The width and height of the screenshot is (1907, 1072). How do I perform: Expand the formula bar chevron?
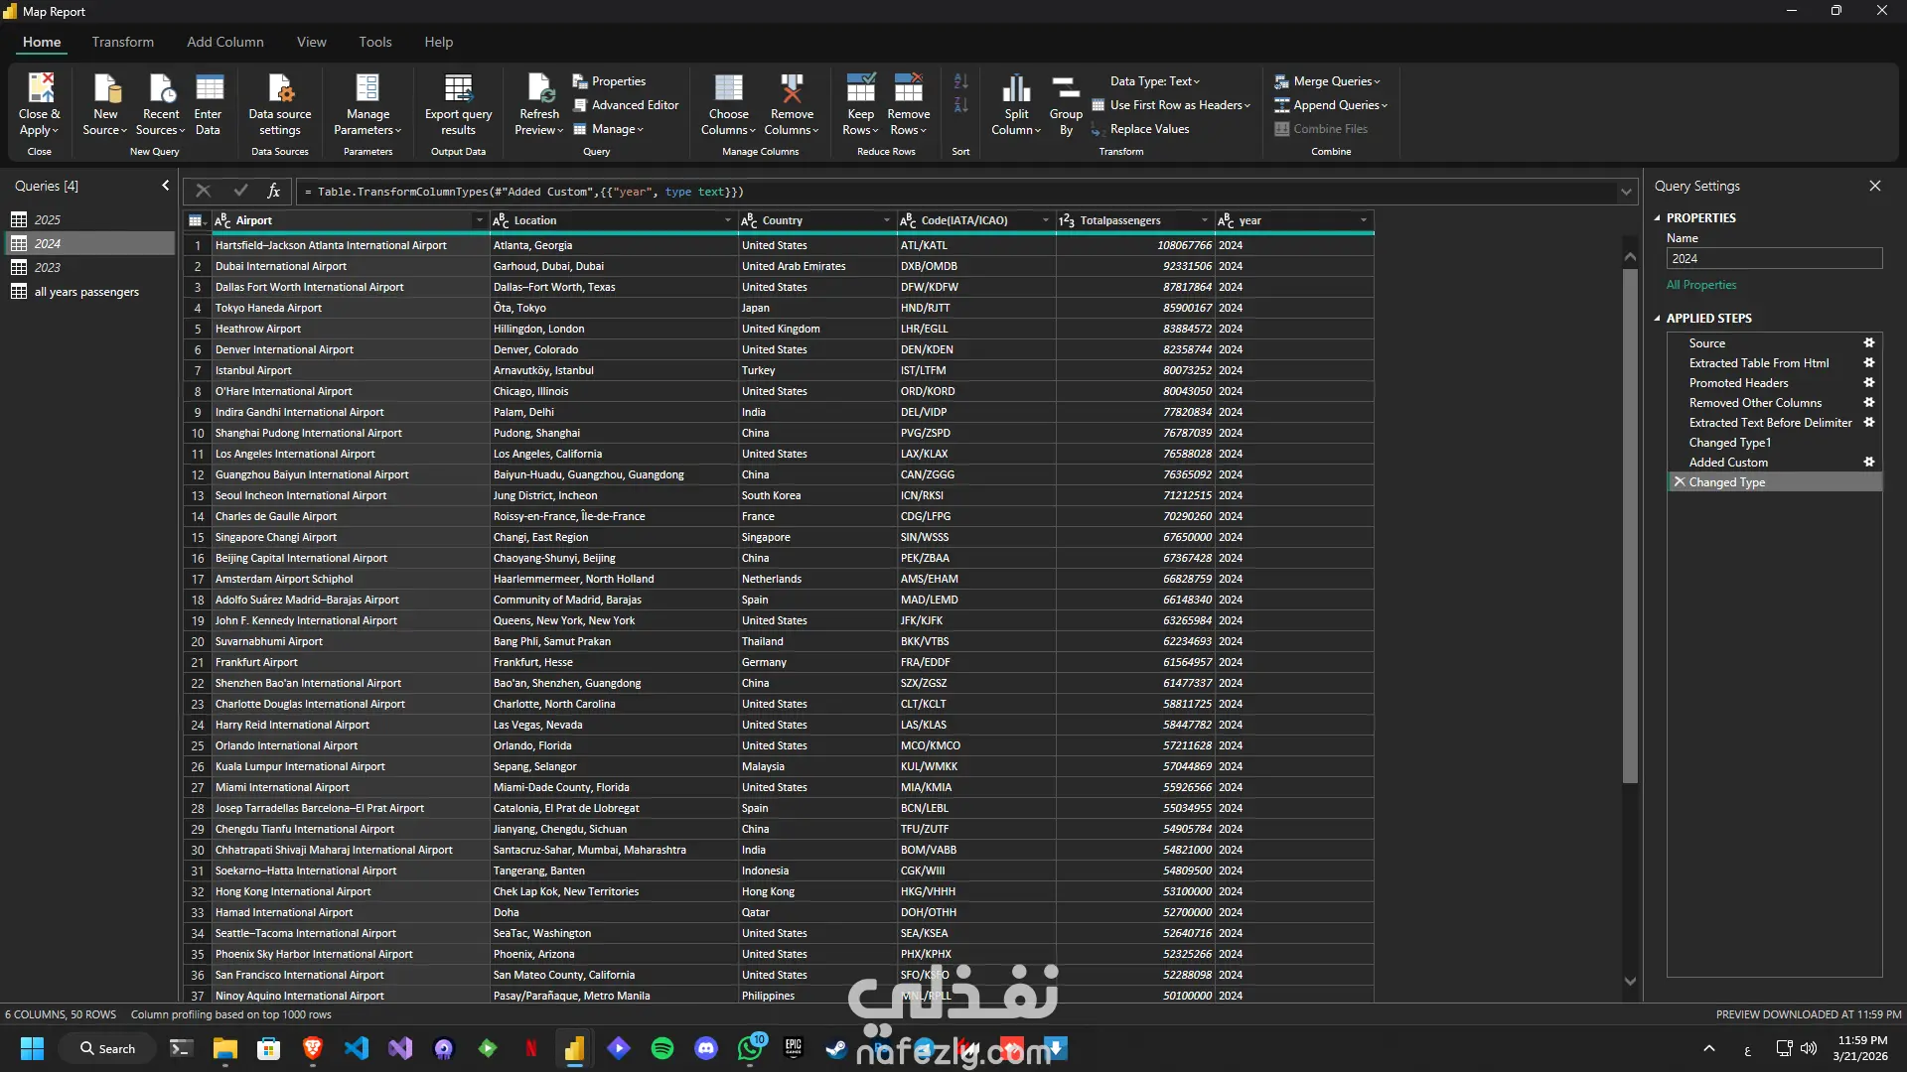coord(1626,192)
